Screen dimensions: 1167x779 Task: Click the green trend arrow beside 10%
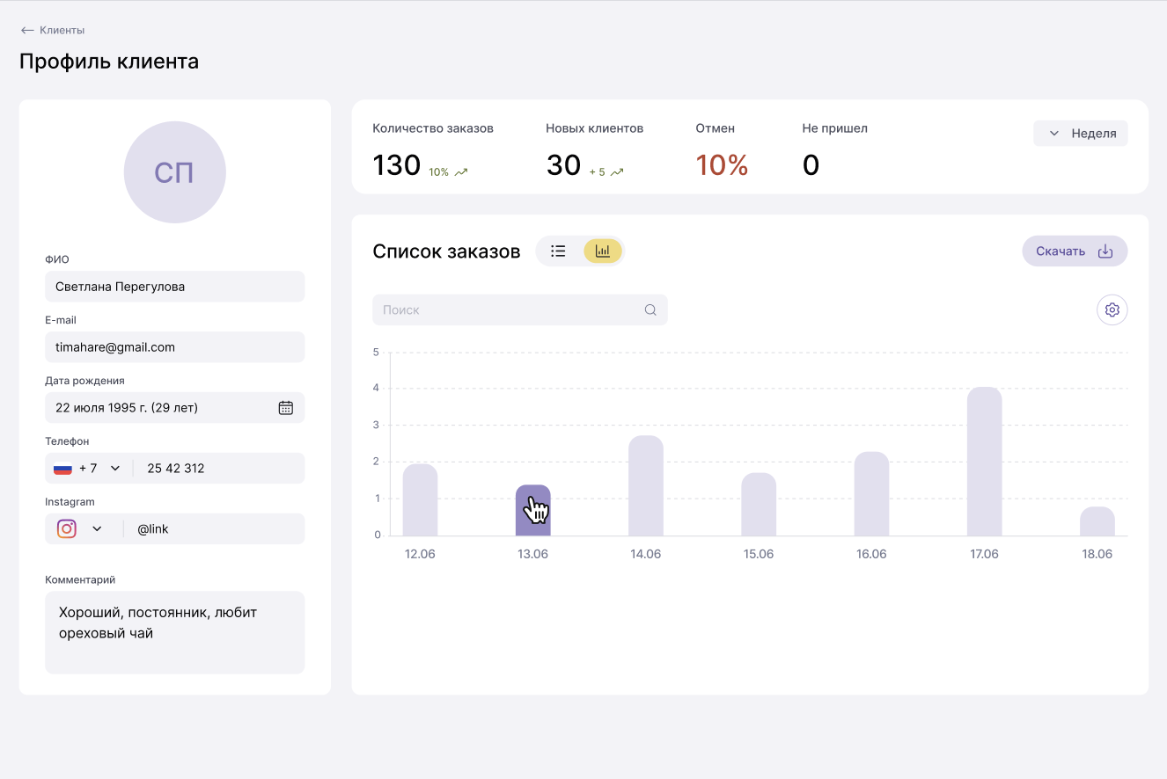click(x=461, y=172)
